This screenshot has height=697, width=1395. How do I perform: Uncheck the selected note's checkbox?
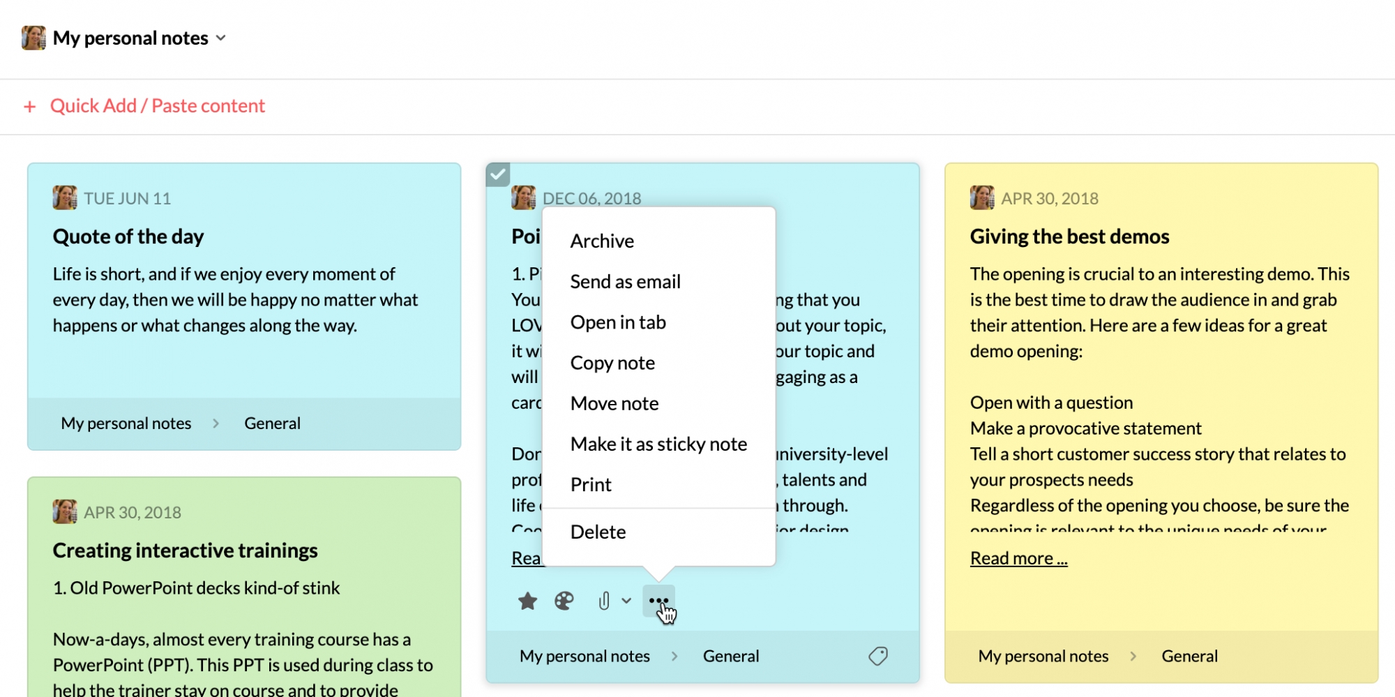(498, 174)
